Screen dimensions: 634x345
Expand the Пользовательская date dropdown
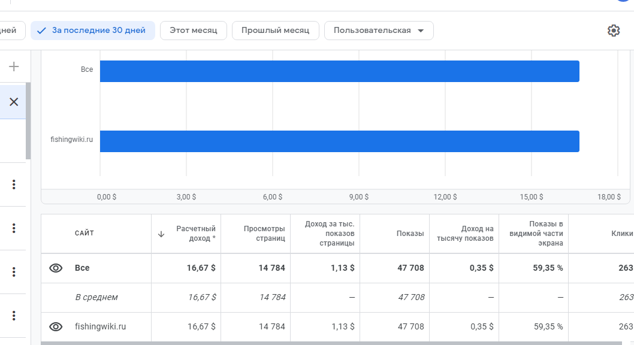(379, 31)
